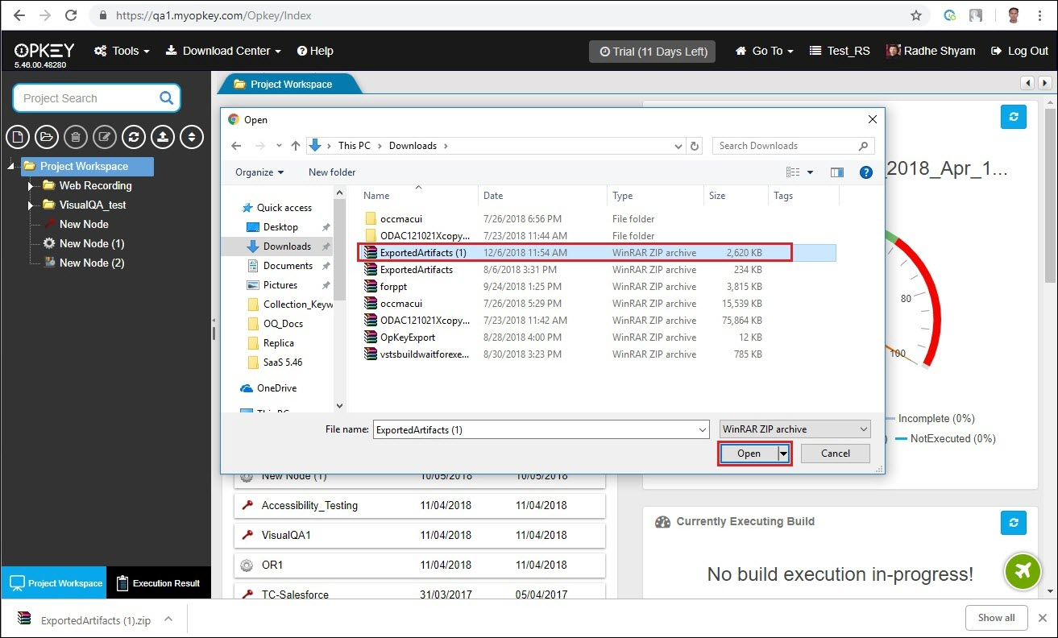This screenshot has width=1058, height=638.
Task: Select Pictures in navigation pane
Action: point(280,285)
